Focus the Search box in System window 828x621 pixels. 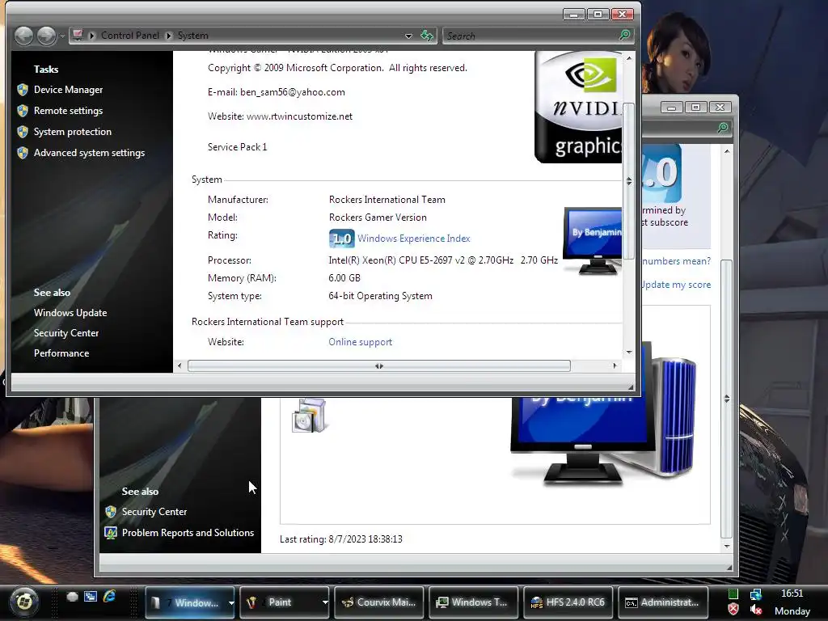(530, 36)
